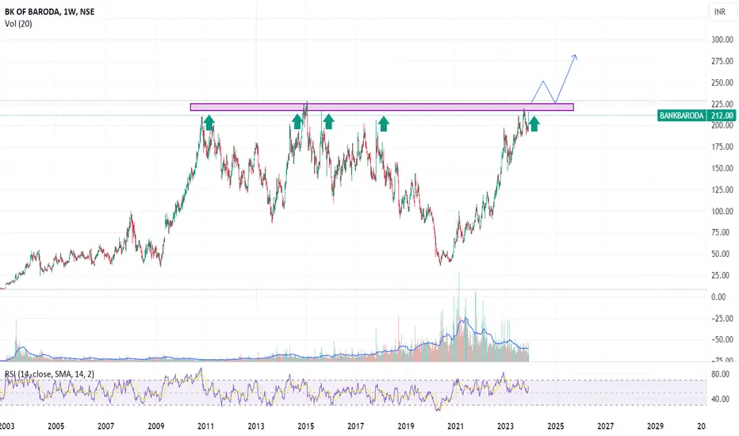739x436 pixels.
Task: Click the BANKBARODA price label
Action: (x=681, y=116)
